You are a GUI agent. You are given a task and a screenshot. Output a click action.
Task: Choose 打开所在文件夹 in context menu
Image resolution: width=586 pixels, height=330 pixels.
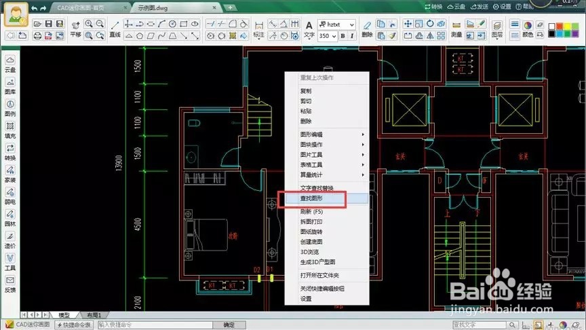pos(327,276)
